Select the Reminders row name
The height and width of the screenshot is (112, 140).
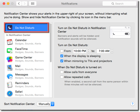pos(22,83)
